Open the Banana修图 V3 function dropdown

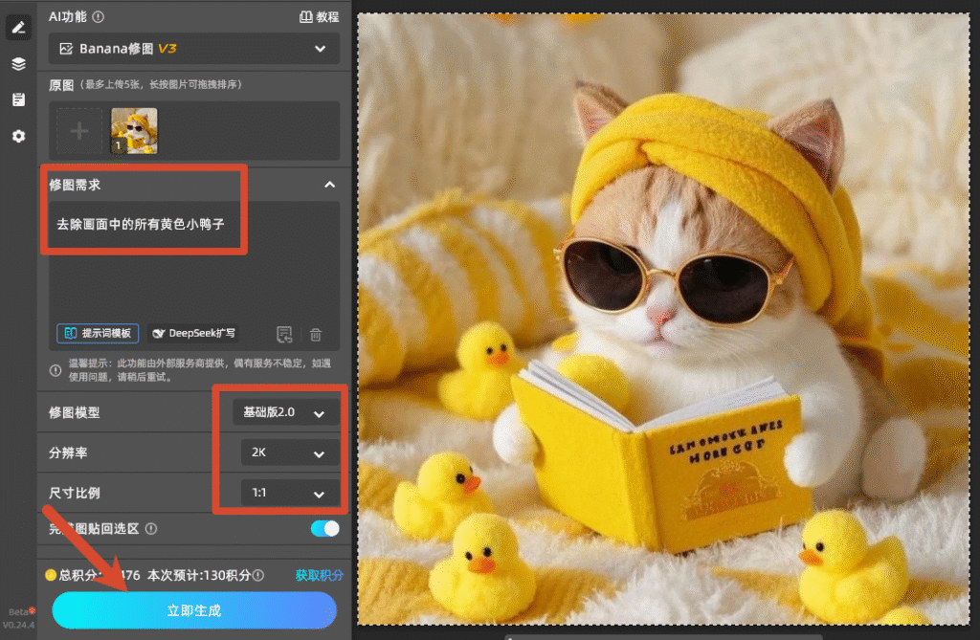pyautogui.click(x=194, y=49)
